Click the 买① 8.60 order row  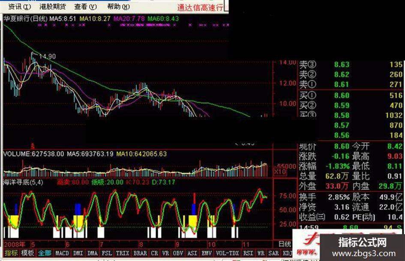[x=351, y=95]
